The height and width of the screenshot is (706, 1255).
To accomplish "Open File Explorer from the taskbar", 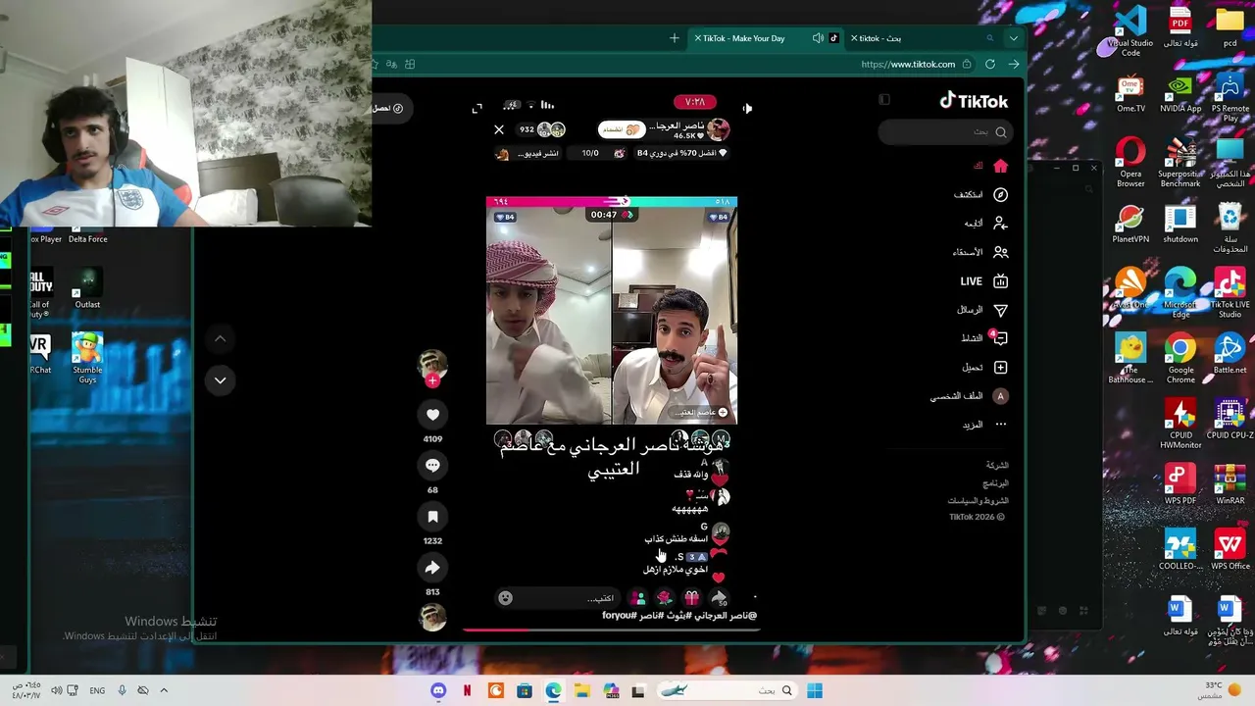I will [581, 690].
